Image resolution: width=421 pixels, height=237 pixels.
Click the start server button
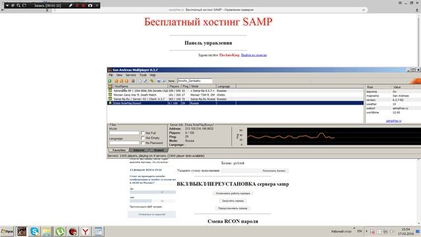point(233,201)
